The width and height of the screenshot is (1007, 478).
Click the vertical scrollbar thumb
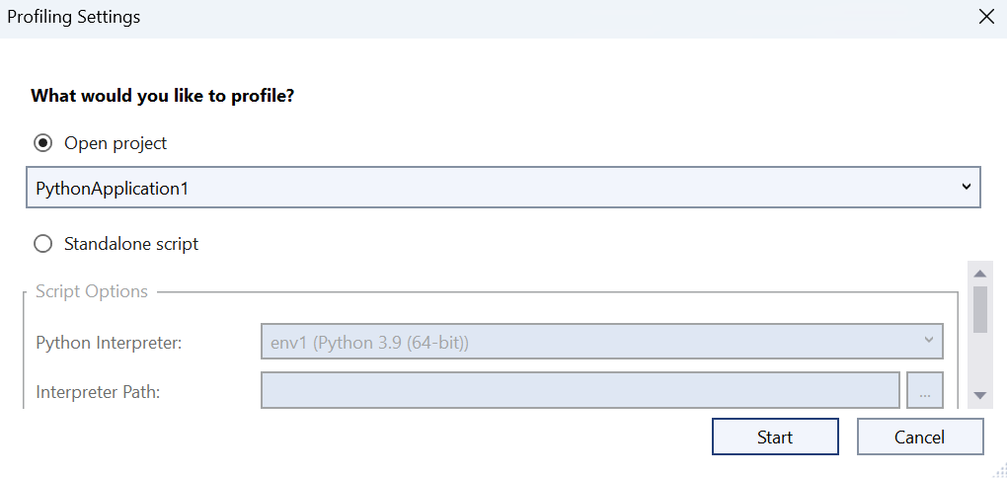[x=980, y=308]
